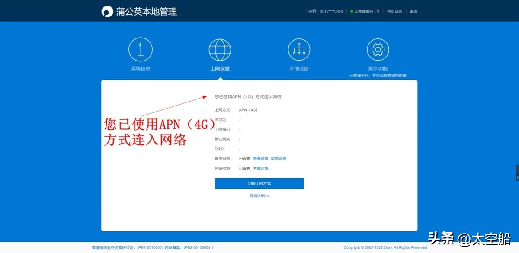
Task: Open the 沪B2-20100004 filing record link
Action: pyautogui.click(x=151, y=247)
